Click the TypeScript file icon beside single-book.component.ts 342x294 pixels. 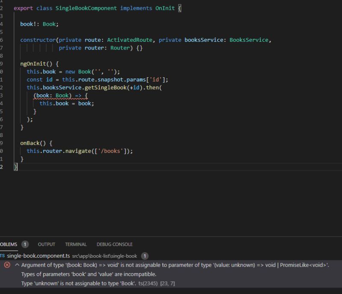tap(2, 256)
